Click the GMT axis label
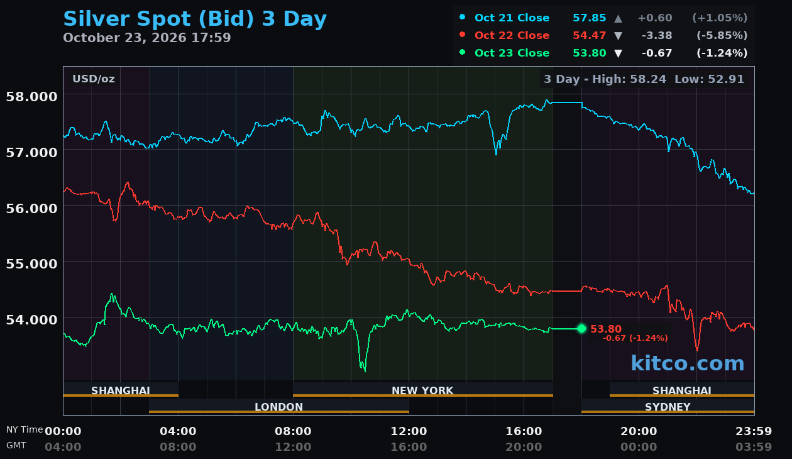 [x=16, y=445]
